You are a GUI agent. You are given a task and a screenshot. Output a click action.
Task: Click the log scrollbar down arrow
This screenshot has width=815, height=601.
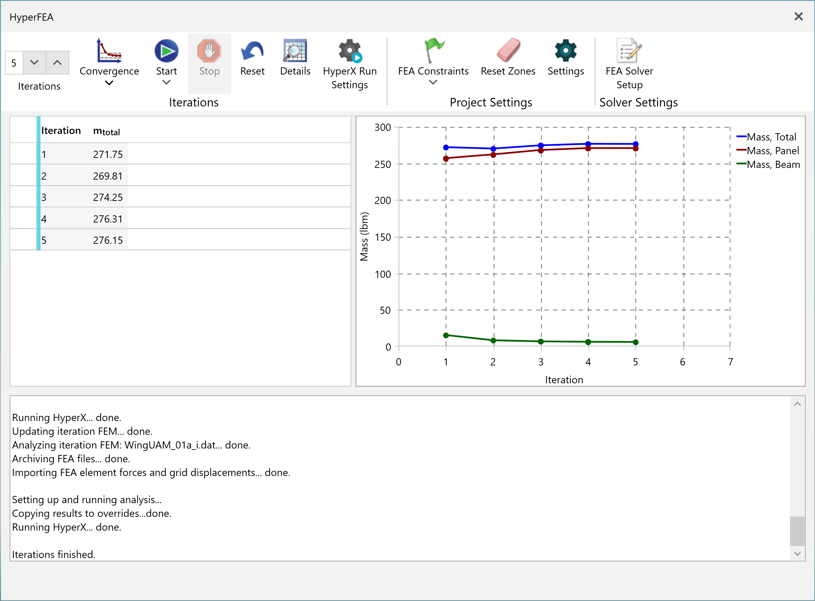tap(797, 553)
